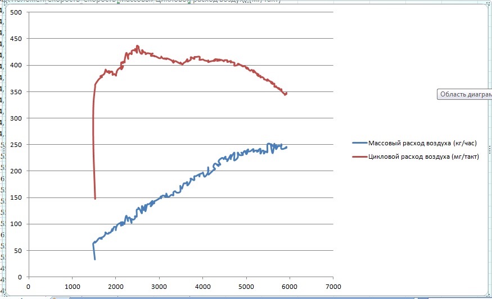Click the vertical axis label 50
492x299 pixels.
(18, 251)
